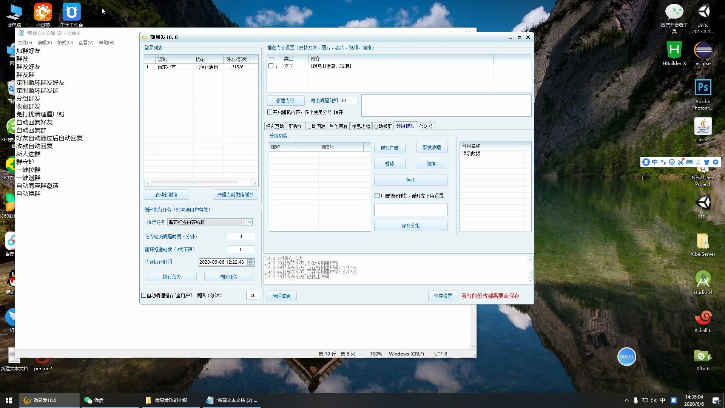The image size is (725, 408).
Task: Open the 向日葵 desktop shortcut
Action: tap(43, 15)
